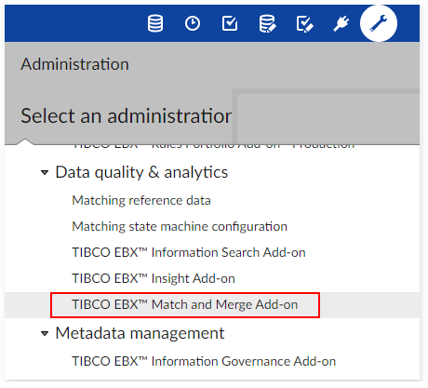Click the Data services plug icon
The image size is (428, 388).
click(341, 23)
